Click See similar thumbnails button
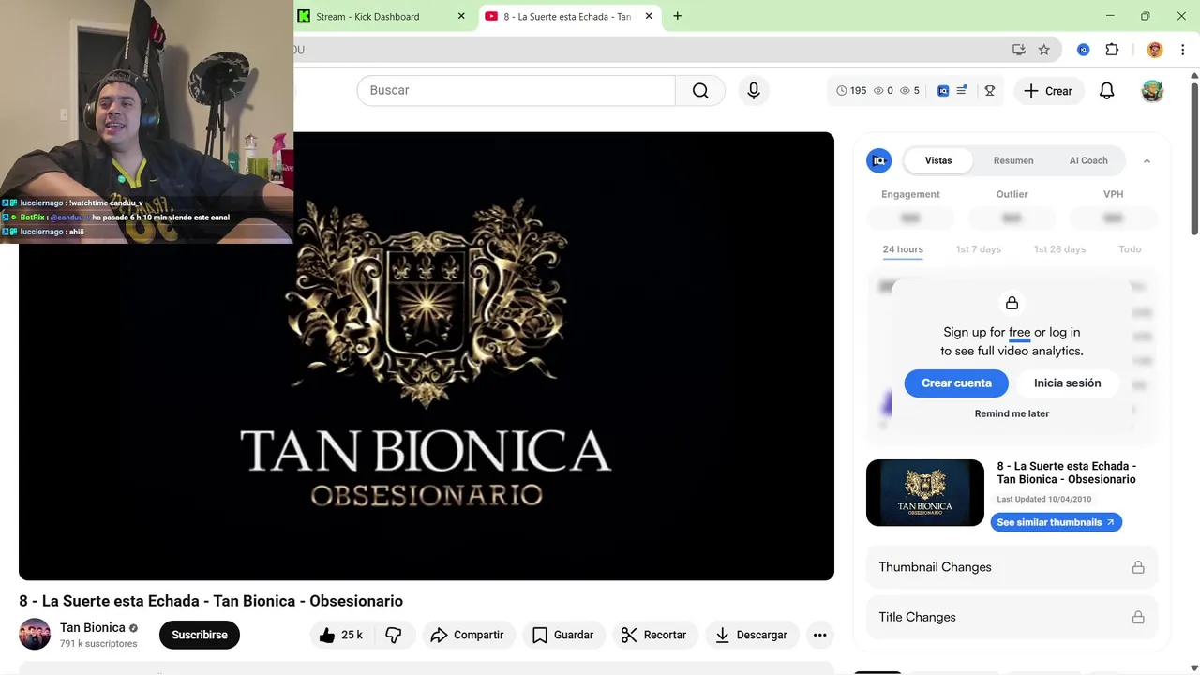This screenshot has height=675, width=1200. (x=1056, y=522)
